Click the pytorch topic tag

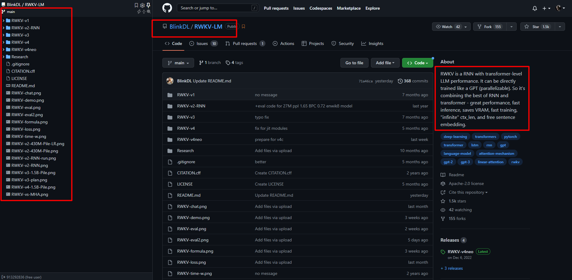pyautogui.click(x=510, y=137)
